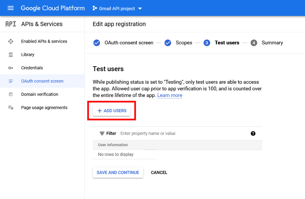This screenshot has width=305, height=199.
Task: Go to OAuth consent screen step
Action: 128,43
